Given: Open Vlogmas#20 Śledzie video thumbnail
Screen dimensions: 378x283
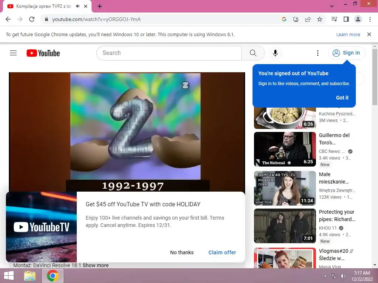Looking at the screenshot, I should [285, 258].
